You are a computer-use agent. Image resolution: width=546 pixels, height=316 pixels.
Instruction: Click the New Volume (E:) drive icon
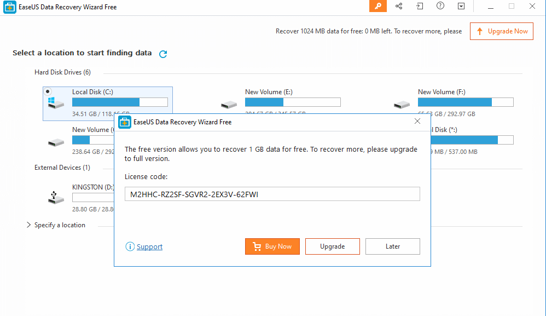pyautogui.click(x=229, y=104)
